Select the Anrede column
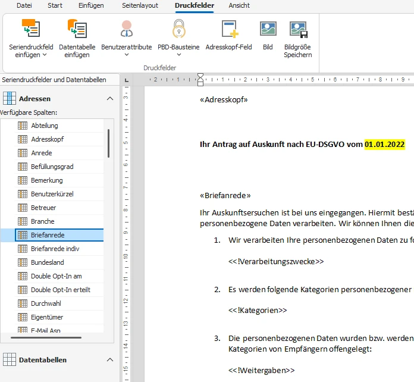Image resolution: width=414 pixels, height=382 pixels. click(x=59, y=153)
